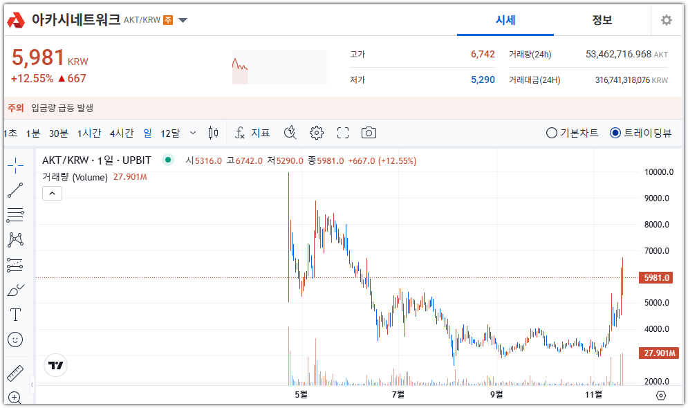Click the Akash Network red logo
Screen dimensions: 688x408
point(16,20)
